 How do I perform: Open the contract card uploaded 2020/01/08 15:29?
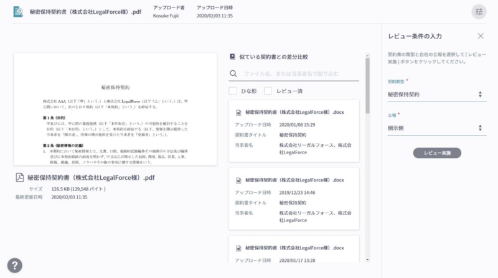pos(294,131)
